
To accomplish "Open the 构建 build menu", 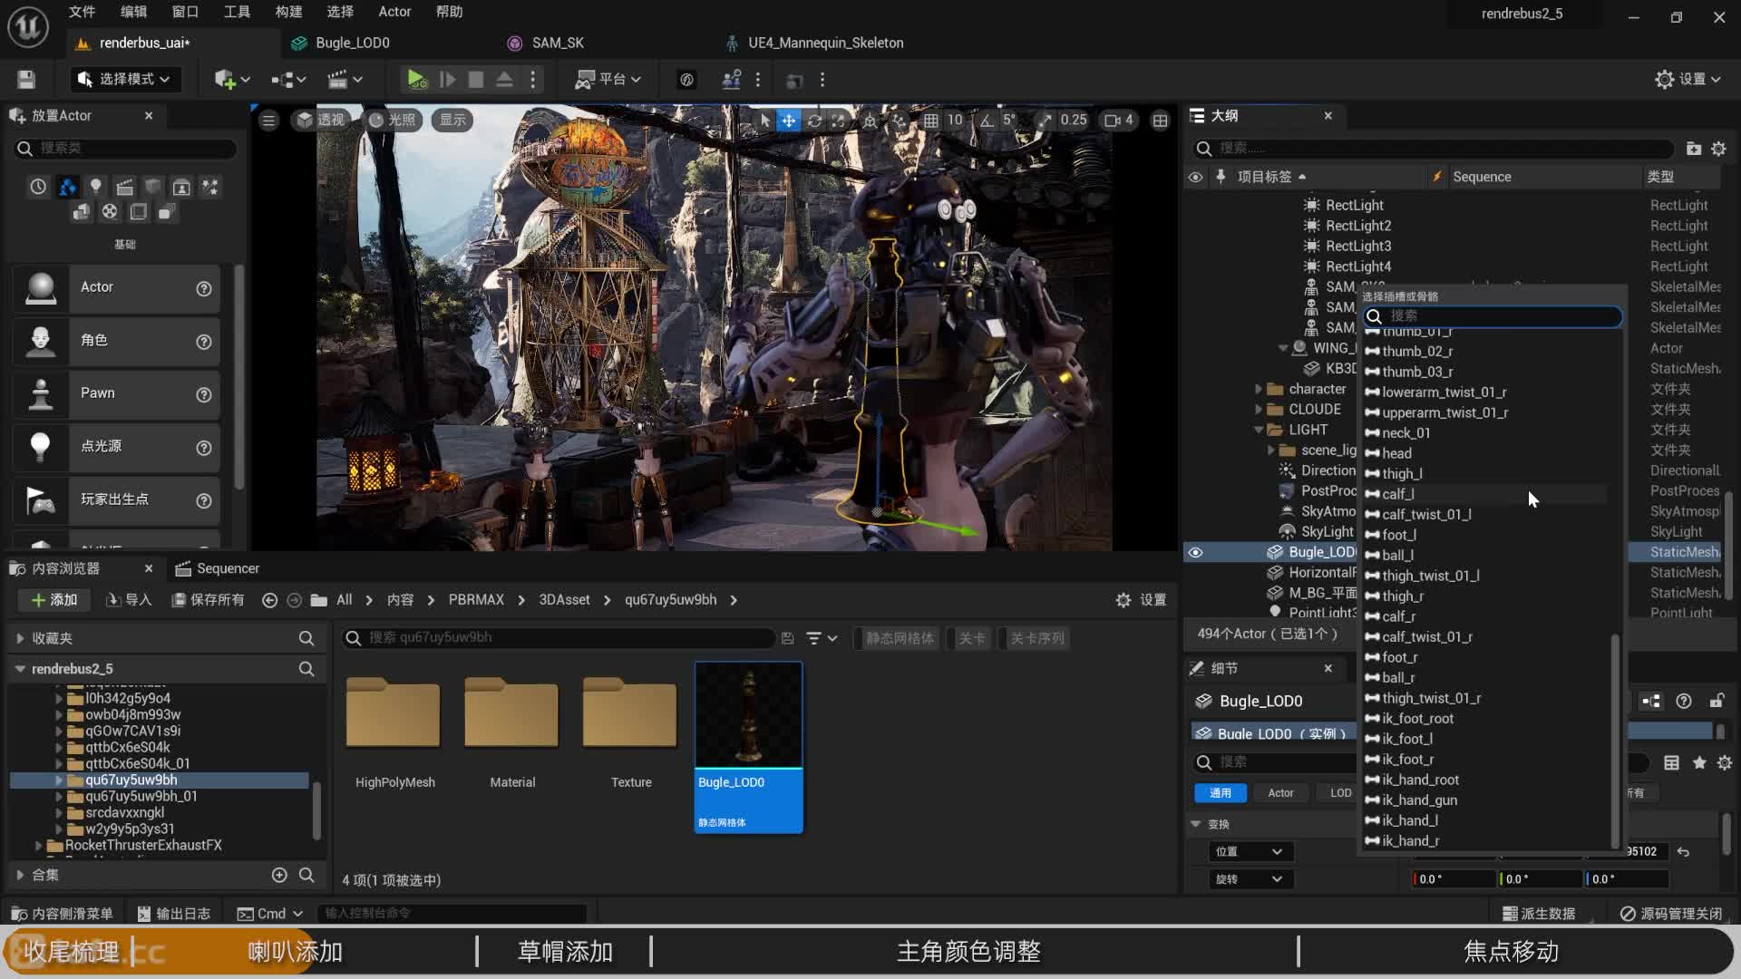I will (288, 12).
